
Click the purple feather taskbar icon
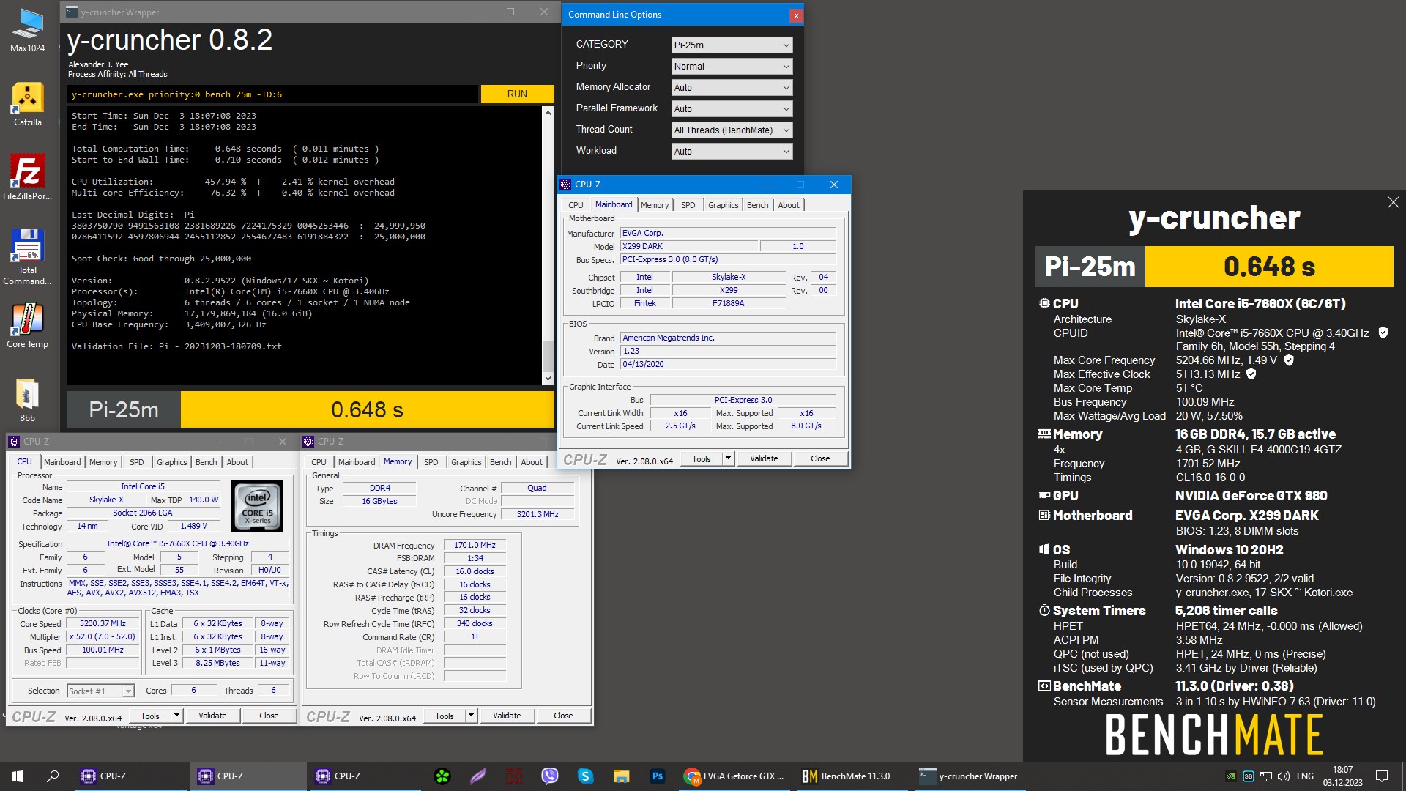pos(478,776)
